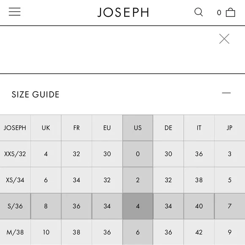Image resolution: width=245 pixels, height=245 pixels.
Task: Open the hamburger navigation menu
Action: click(x=14, y=12)
